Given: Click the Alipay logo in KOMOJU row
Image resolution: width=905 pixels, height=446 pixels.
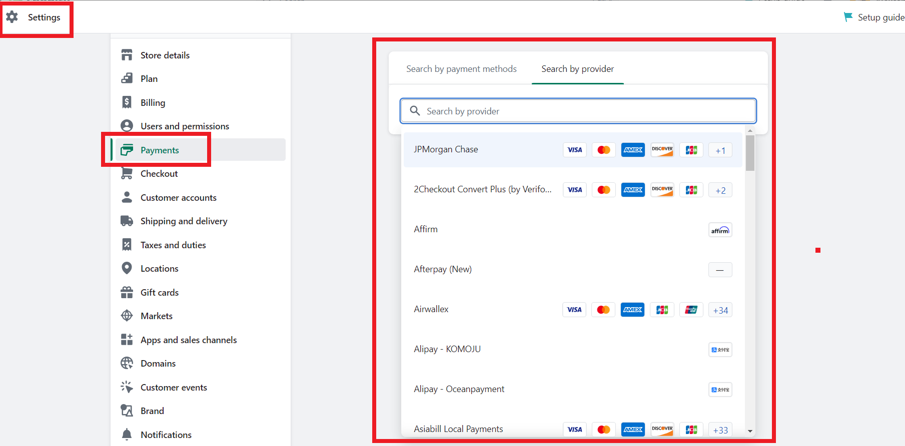Looking at the screenshot, I should [x=720, y=350].
